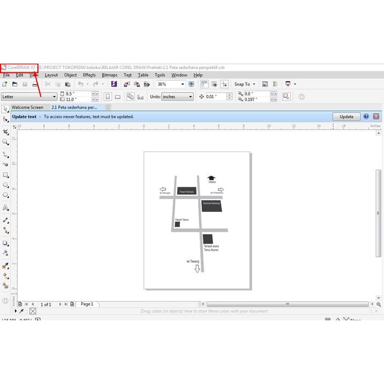The height and width of the screenshot is (384, 384).
Task: Toggle landscape page orientation
Action: [118, 97]
